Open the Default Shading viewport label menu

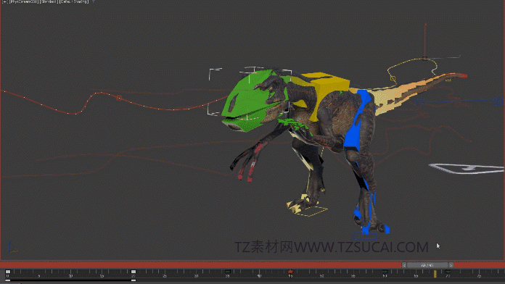pyautogui.click(x=74, y=2)
